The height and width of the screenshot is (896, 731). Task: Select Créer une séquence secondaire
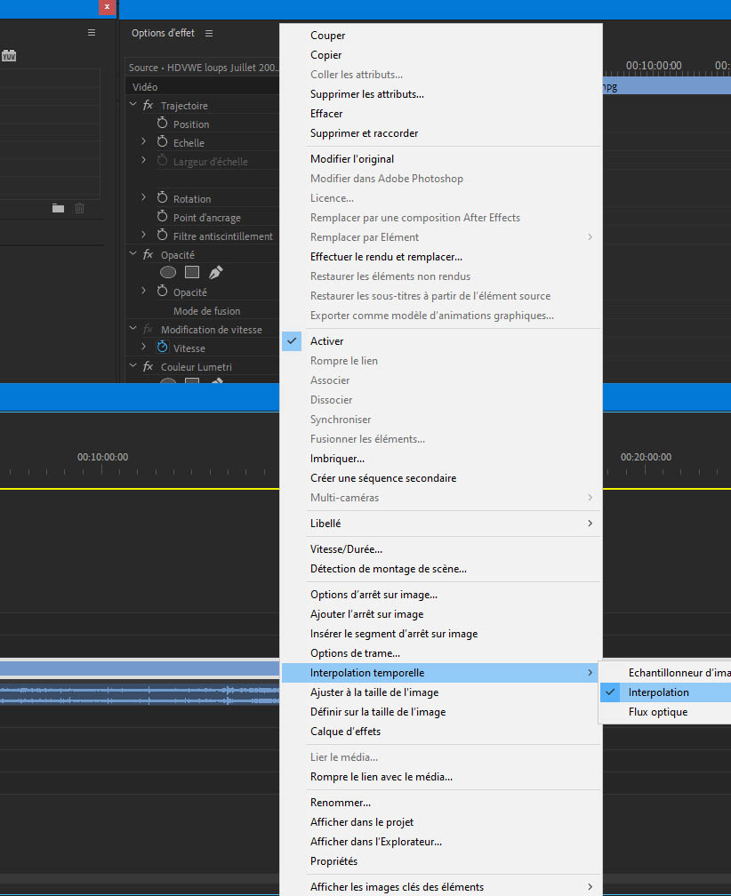(441, 478)
